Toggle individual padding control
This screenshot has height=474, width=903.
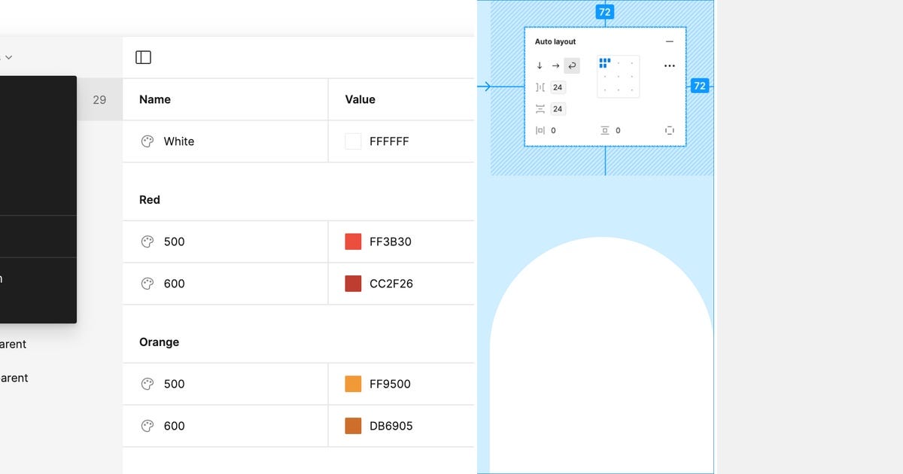pyautogui.click(x=670, y=130)
